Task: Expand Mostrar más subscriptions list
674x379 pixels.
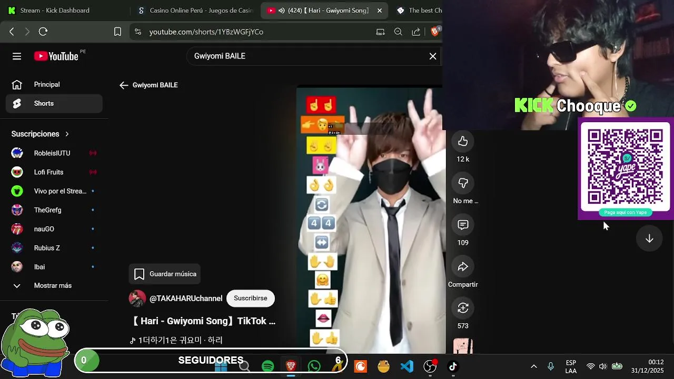Action: [54, 285]
